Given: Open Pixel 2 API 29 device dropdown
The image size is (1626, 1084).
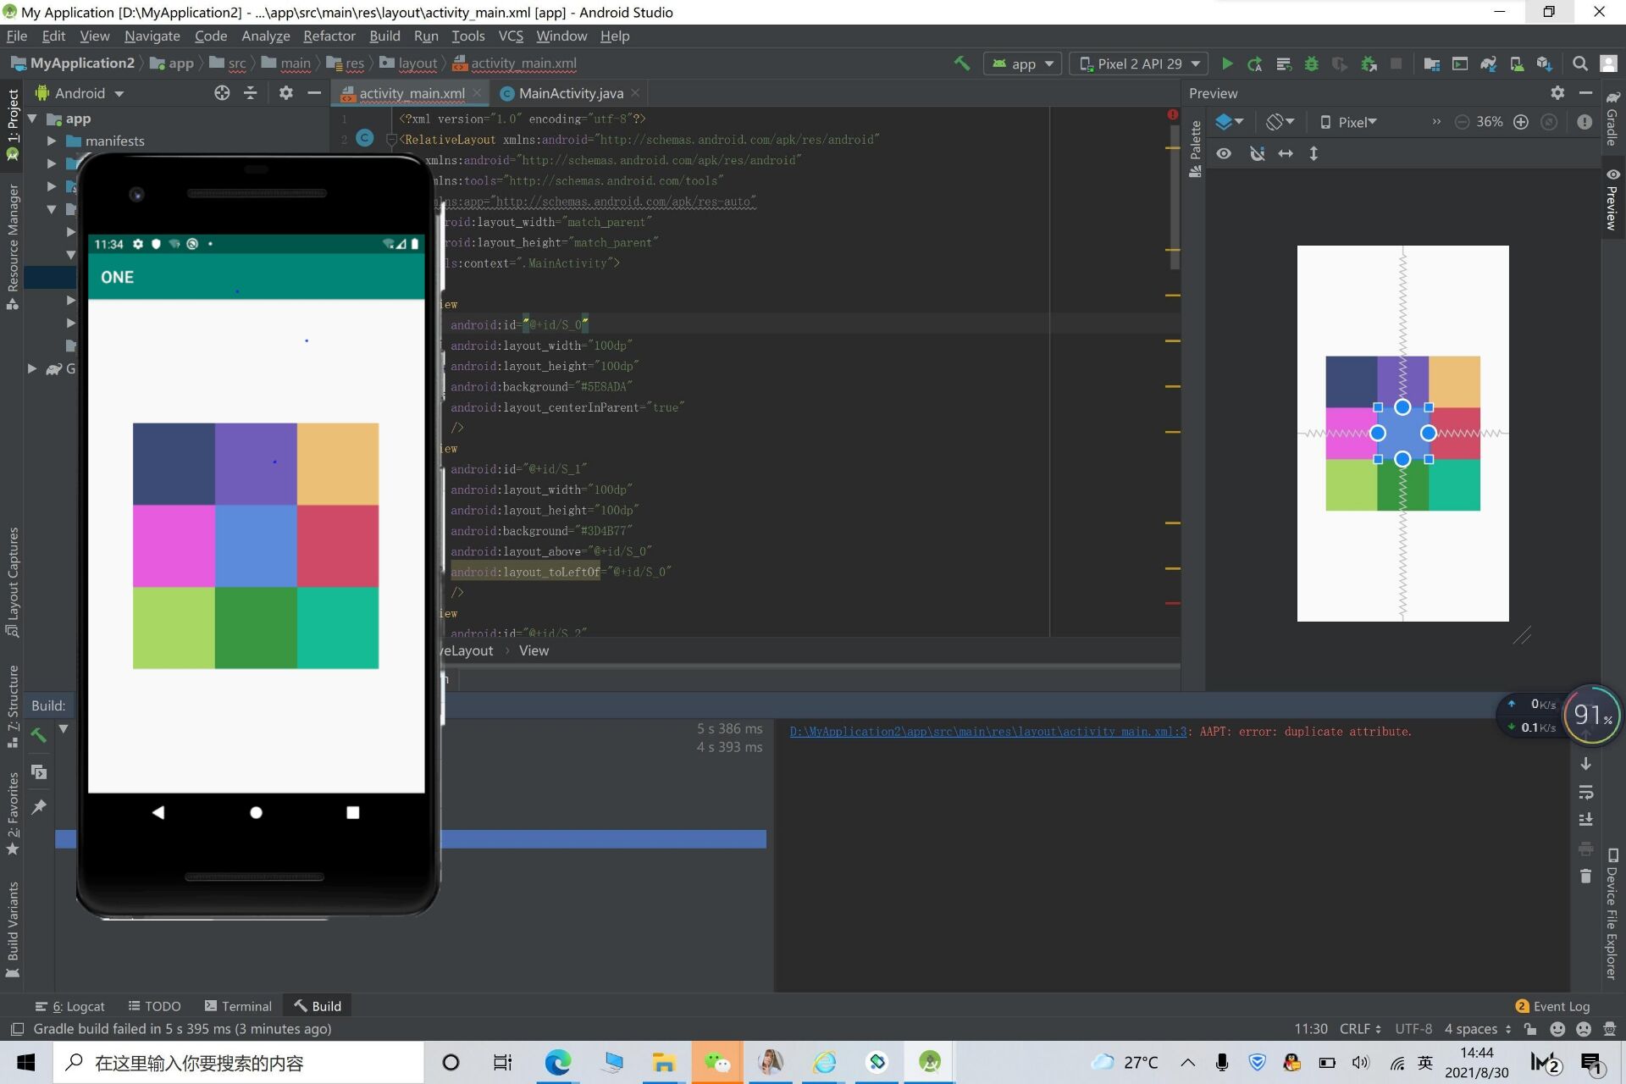Looking at the screenshot, I should click(x=1139, y=64).
